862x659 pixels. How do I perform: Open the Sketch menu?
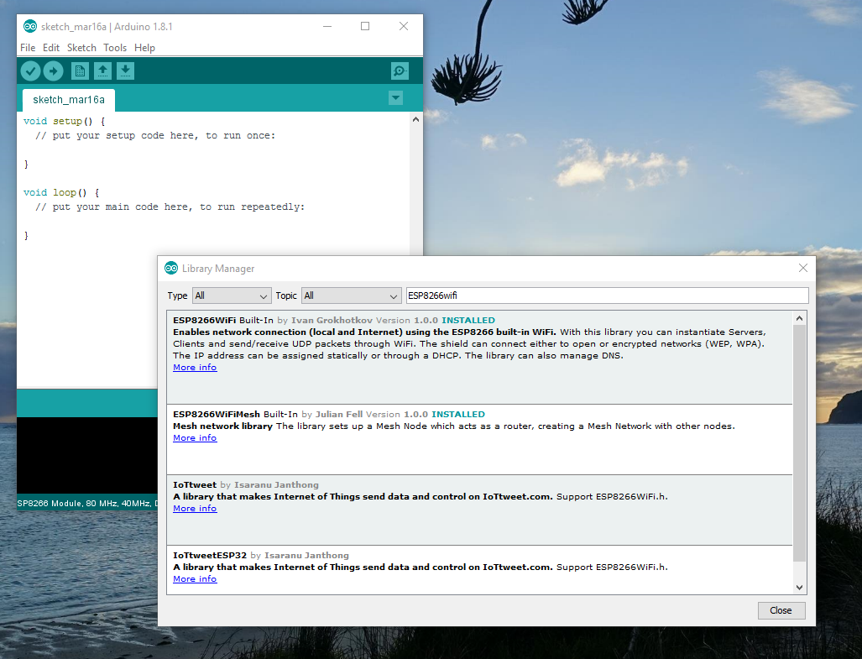point(81,48)
